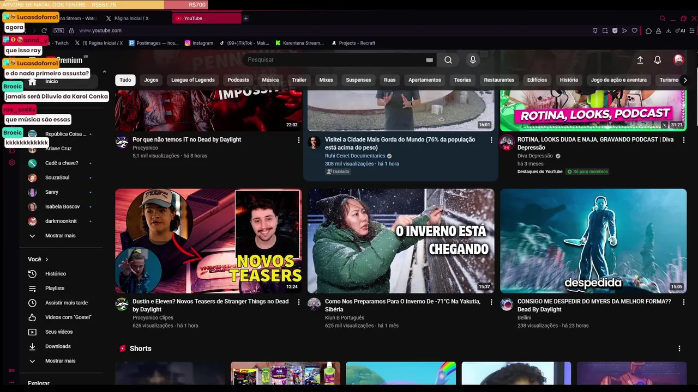
Task: Take a snapshot with the capture icon
Action: (605, 30)
